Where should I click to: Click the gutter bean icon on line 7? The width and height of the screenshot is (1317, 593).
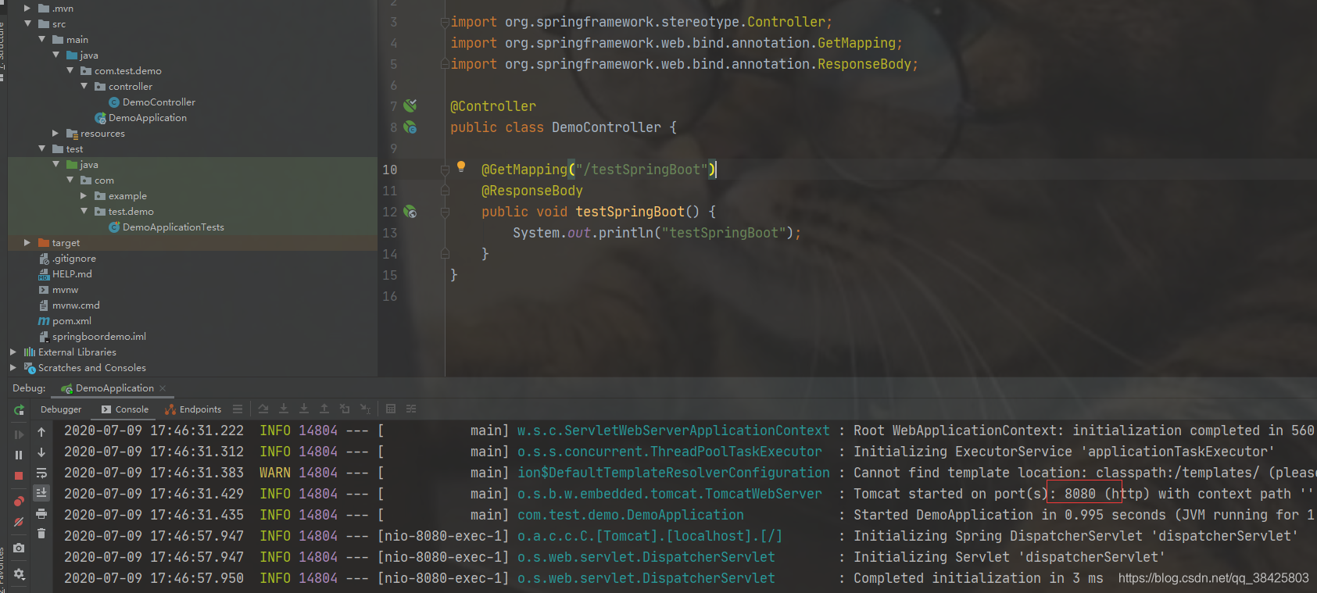point(410,105)
